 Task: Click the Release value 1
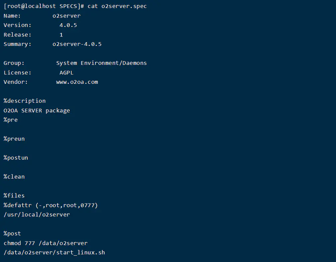pos(61,35)
